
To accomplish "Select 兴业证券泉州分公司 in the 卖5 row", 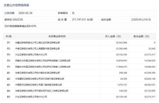I will click(x=31, y=97).
